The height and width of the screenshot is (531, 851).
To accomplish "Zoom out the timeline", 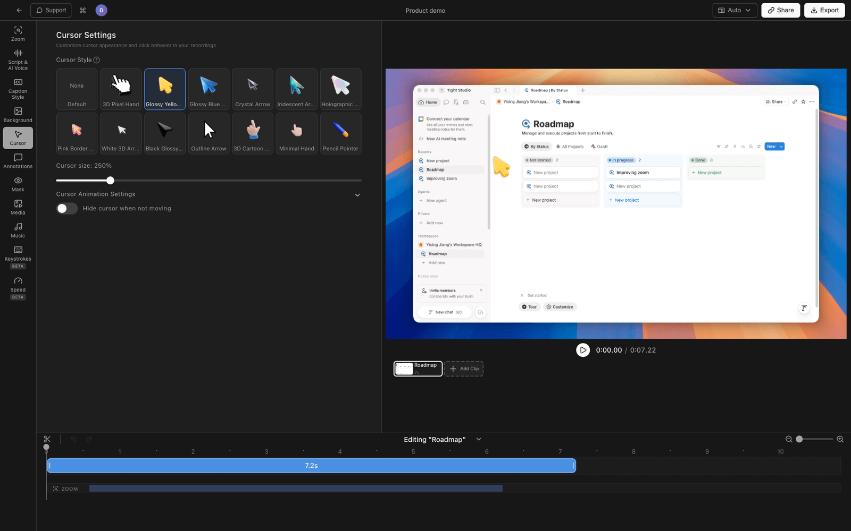I will pyautogui.click(x=789, y=439).
